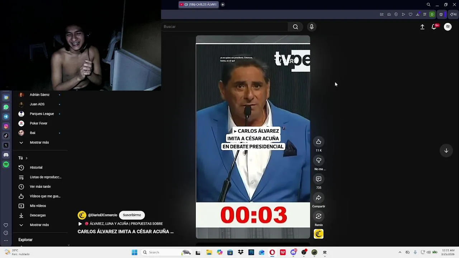Search tabs with magnifier in title bar
Image resolution: width=459 pixels, height=258 pixels.
pos(429,5)
